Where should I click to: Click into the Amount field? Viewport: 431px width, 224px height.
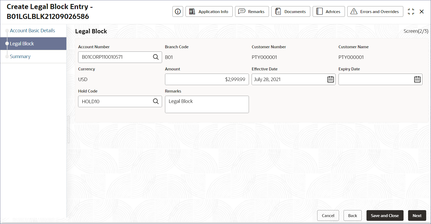click(207, 79)
